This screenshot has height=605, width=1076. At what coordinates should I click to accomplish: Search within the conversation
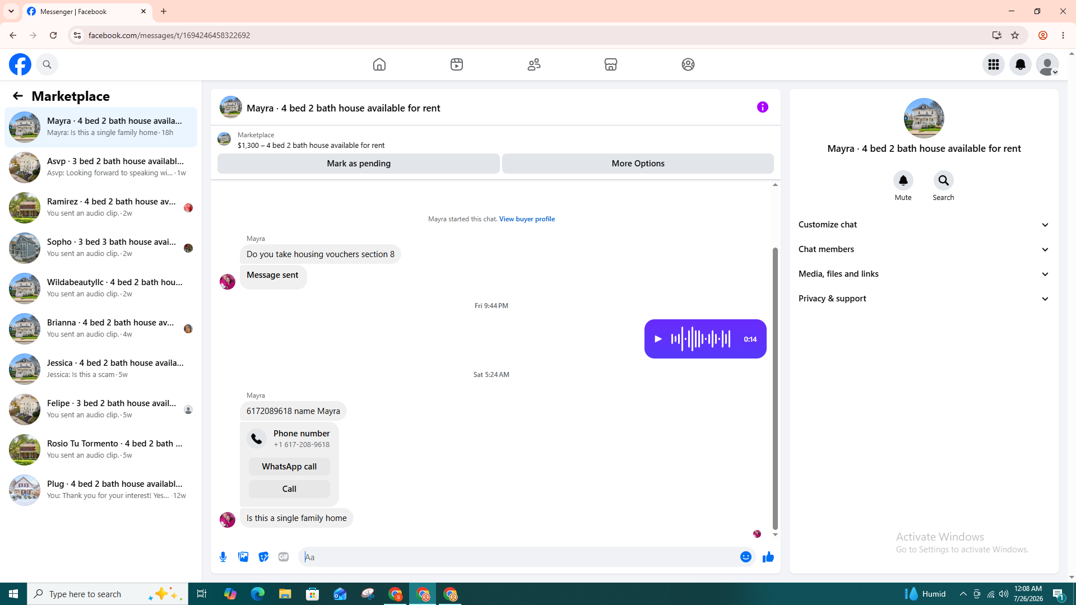(944, 180)
